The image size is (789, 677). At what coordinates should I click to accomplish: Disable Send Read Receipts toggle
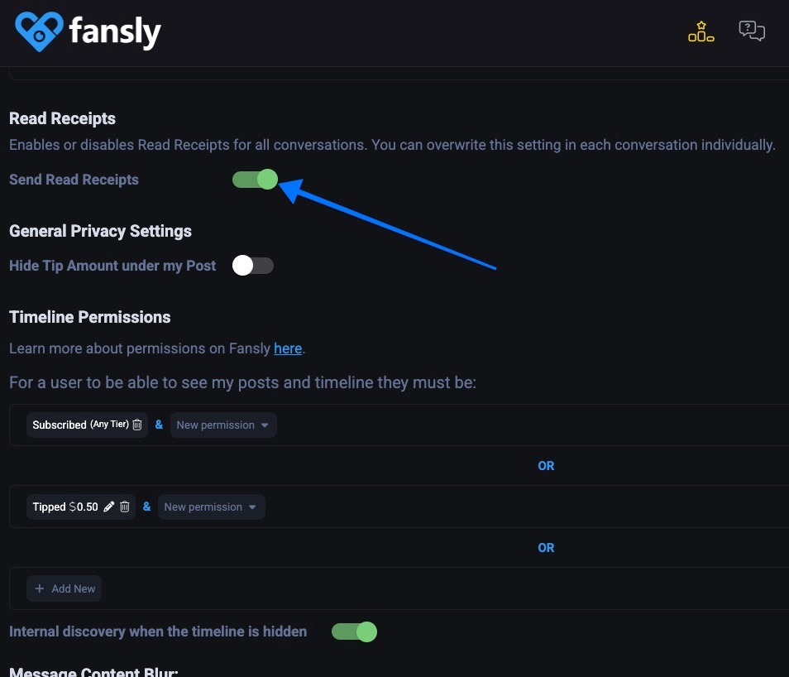[254, 180]
